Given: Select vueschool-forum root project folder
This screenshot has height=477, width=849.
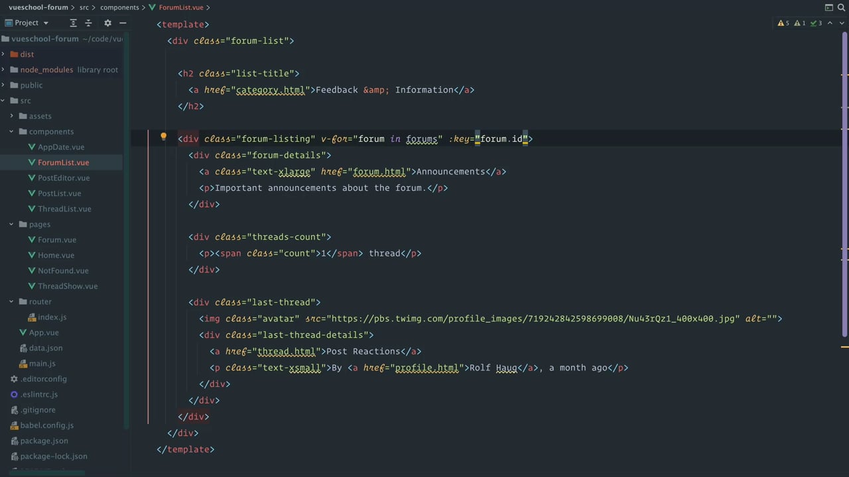Looking at the screenshot, I should tap(45, 38).
